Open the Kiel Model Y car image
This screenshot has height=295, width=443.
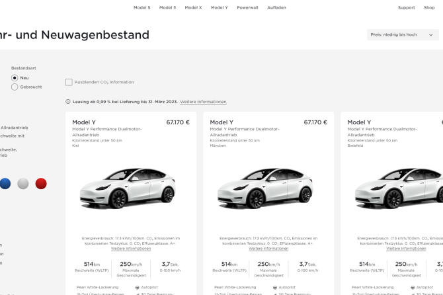pos(128,188)
